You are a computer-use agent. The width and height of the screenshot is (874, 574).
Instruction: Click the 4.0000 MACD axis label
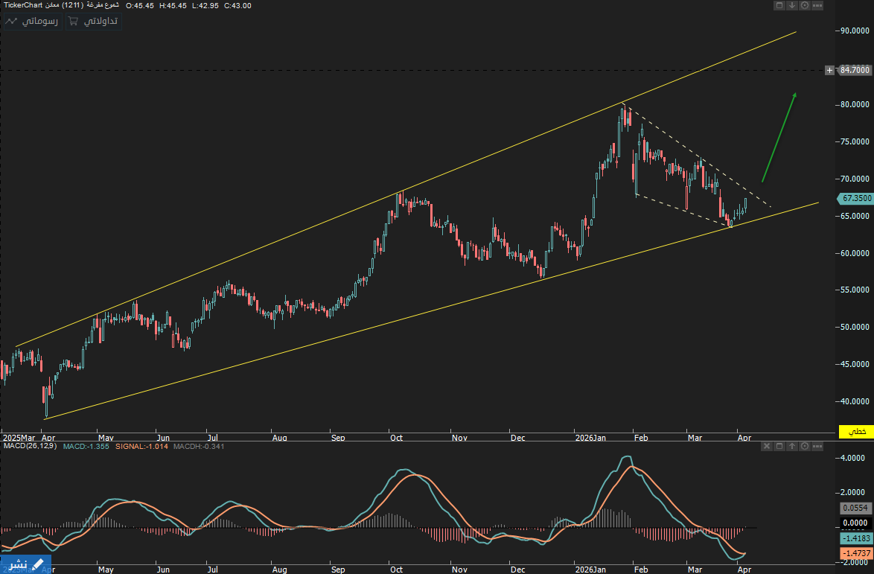(852, 458)
